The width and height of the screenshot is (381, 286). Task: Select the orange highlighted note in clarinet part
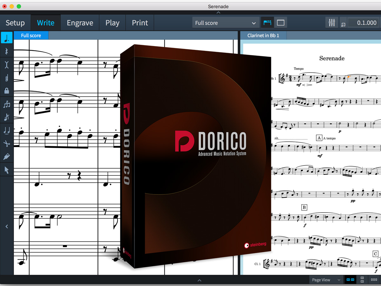[x=349, y=77]
